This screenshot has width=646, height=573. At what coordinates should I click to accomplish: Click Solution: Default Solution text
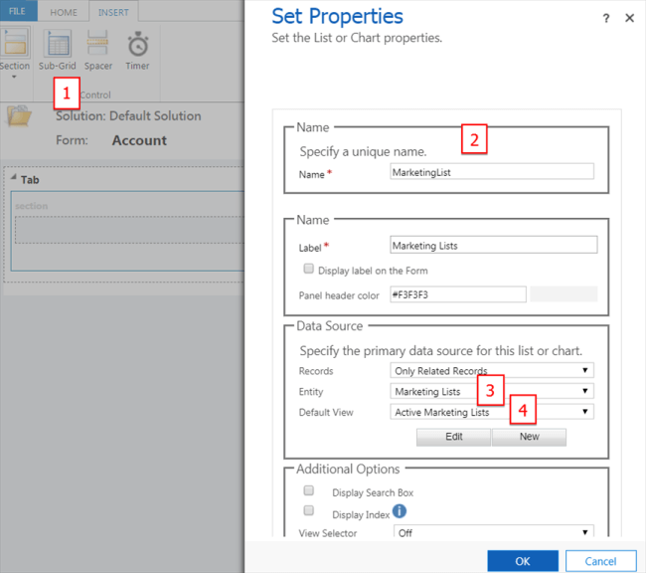128,116
